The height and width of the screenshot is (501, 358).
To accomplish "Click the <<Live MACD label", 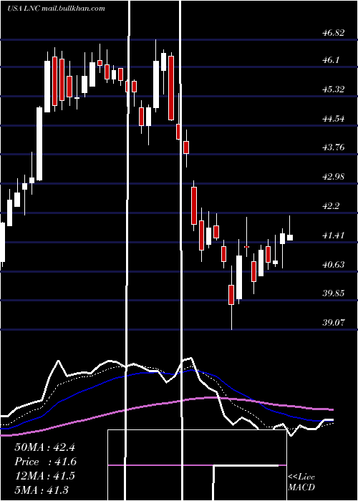I will (x=301, y=482).
